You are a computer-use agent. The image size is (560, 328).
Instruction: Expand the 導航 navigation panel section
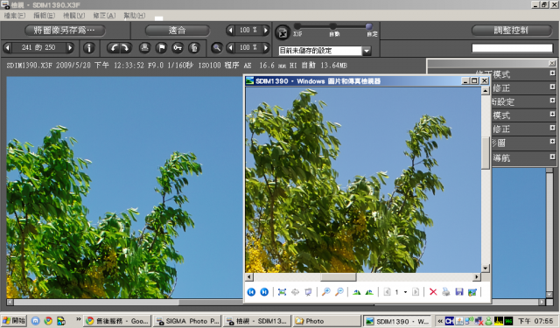[x=552, y=157]
